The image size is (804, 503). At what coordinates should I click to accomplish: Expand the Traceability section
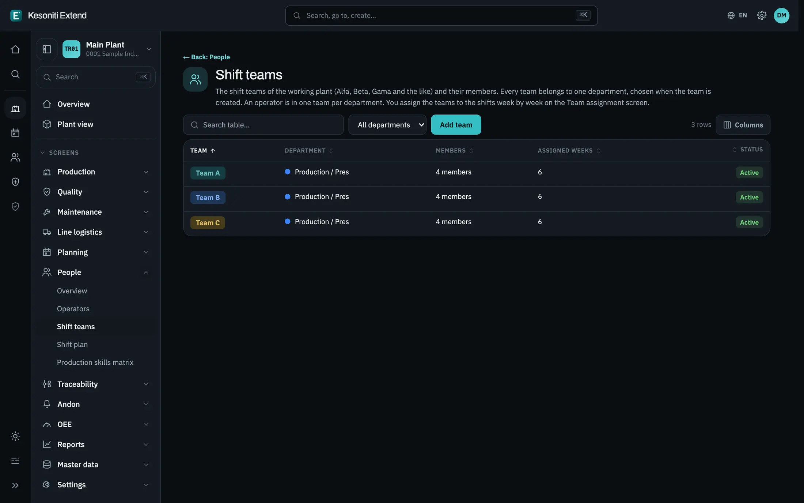pyautogui.click(x=96, y=384)
